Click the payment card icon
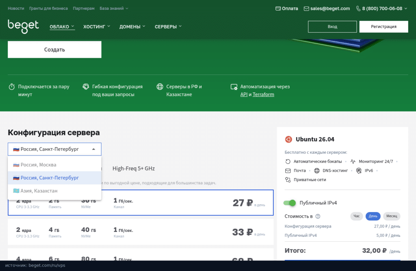This screenshot has width=416, height=271. (x=278, y=9)
